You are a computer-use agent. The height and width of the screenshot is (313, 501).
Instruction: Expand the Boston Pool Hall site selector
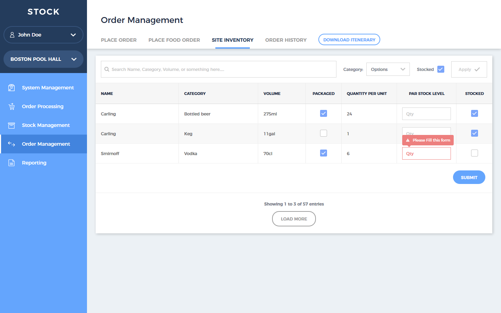[x=74, y=59]
